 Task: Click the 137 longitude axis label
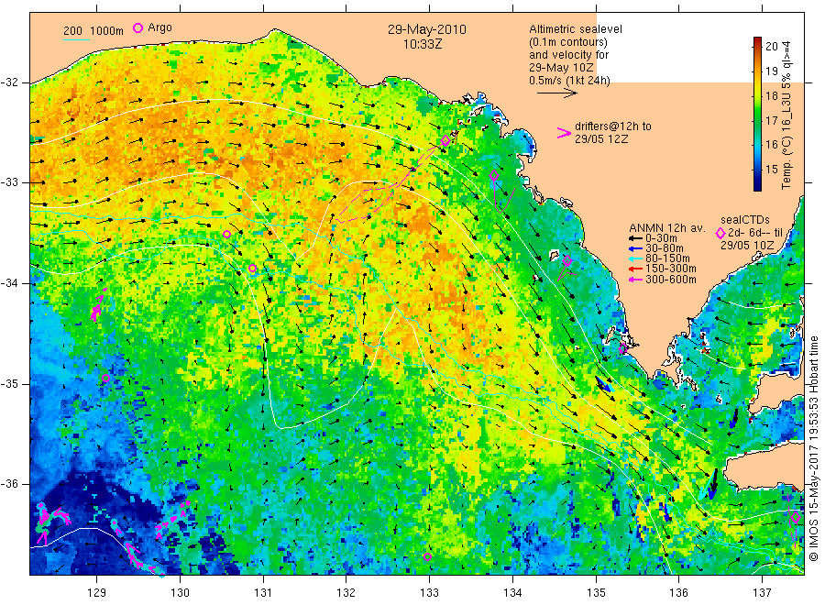click(x=762, y=593)
